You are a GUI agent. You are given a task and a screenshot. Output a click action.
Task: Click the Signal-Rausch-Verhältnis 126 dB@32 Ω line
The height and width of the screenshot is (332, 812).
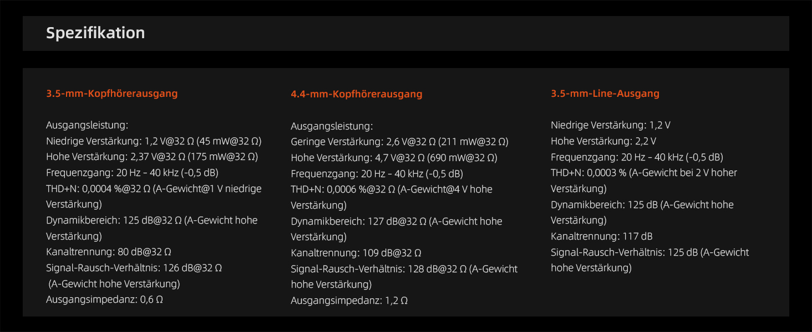click(134, 268)
